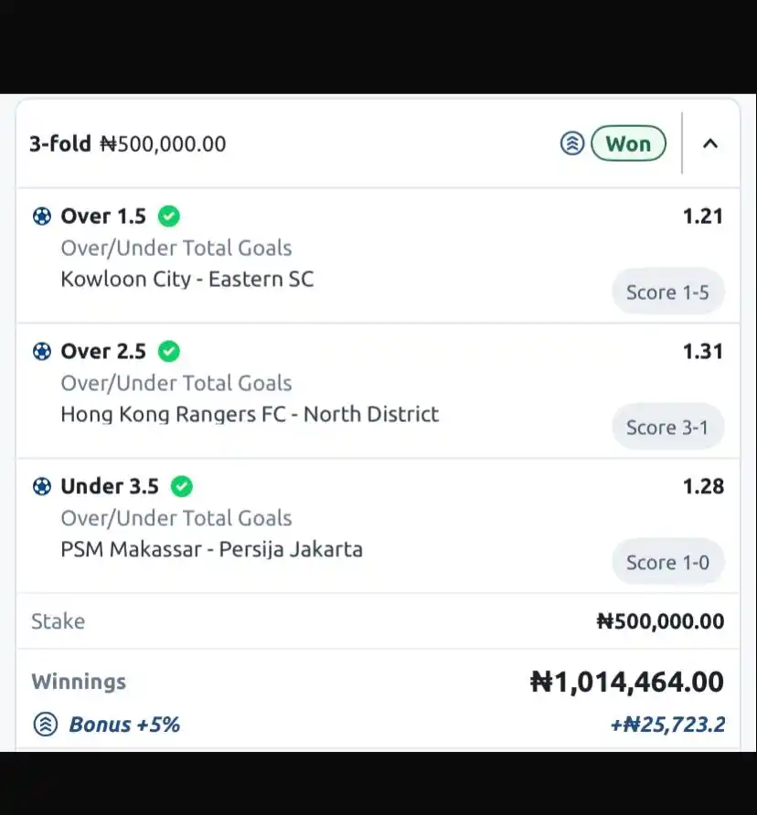Click the soccer ball icon beside Over 1.5

click(x=42, y=217)
